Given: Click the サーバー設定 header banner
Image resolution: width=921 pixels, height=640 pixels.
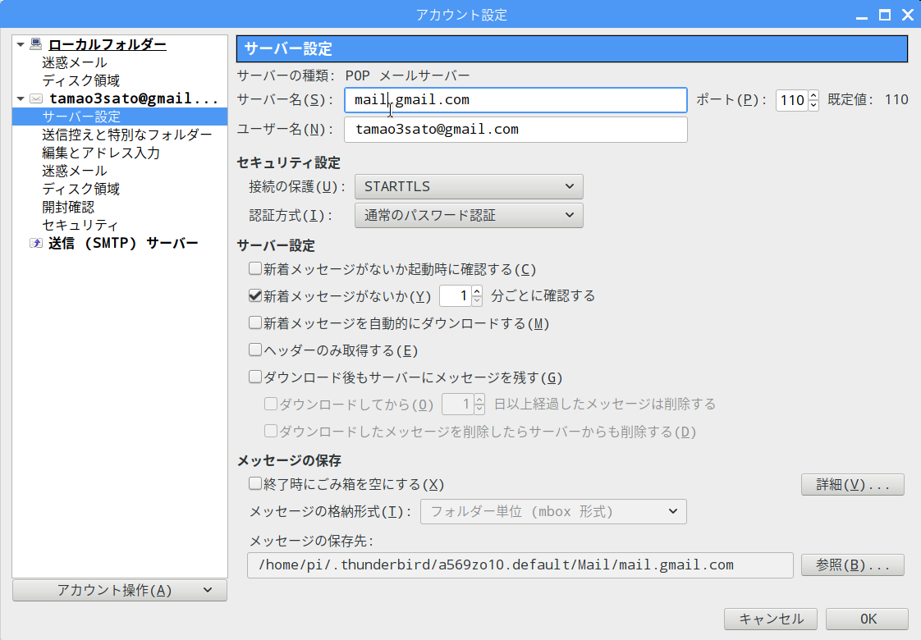Looking at the screenshot, I should tap(572, 48).
